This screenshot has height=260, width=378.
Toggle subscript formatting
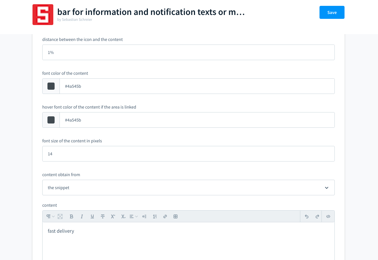pos(123,216)
